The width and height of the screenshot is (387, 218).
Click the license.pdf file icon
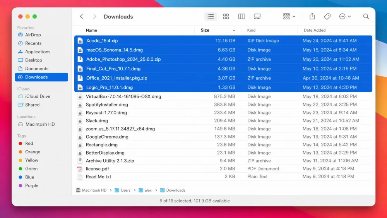click(x=80, y=169)
